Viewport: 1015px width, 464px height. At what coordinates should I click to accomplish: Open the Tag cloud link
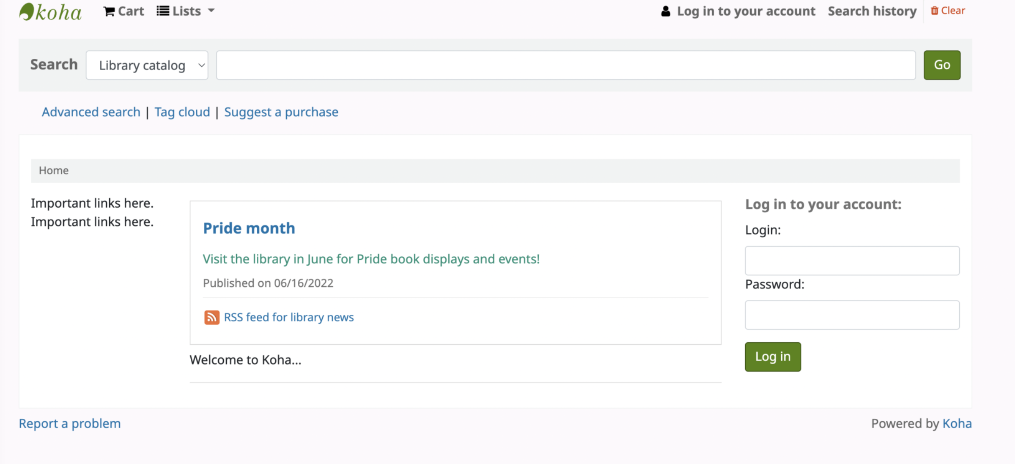pos(182,112)
